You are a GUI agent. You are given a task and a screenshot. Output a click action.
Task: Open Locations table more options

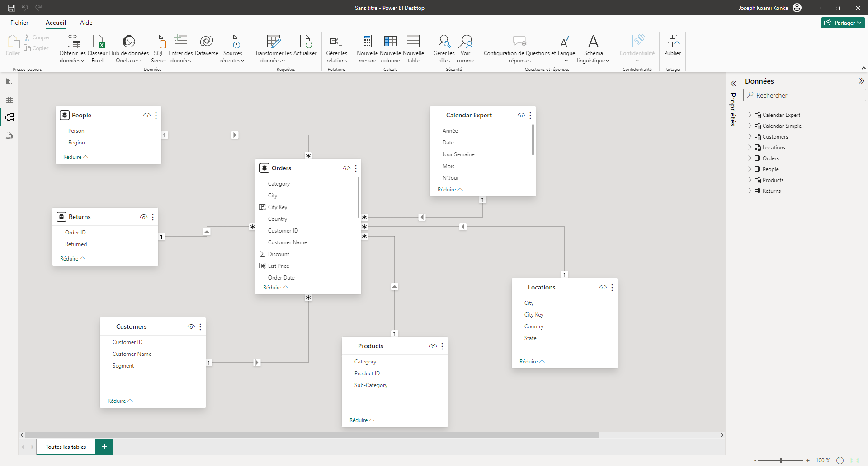[x=612, y=288]
